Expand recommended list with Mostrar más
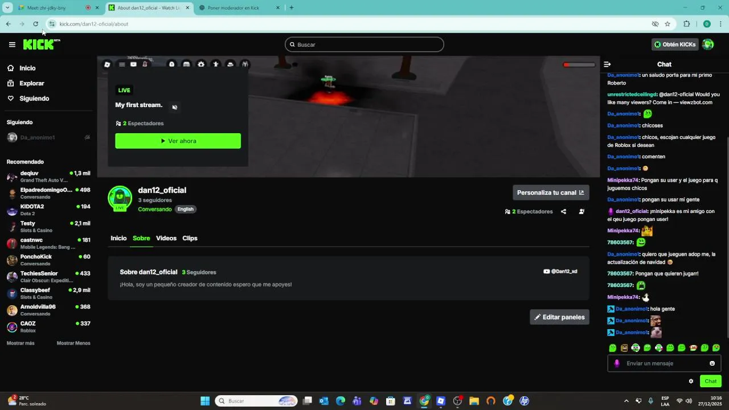Image resolution: width=729 pixels, height=410 pixels. (x=21, y=343)
